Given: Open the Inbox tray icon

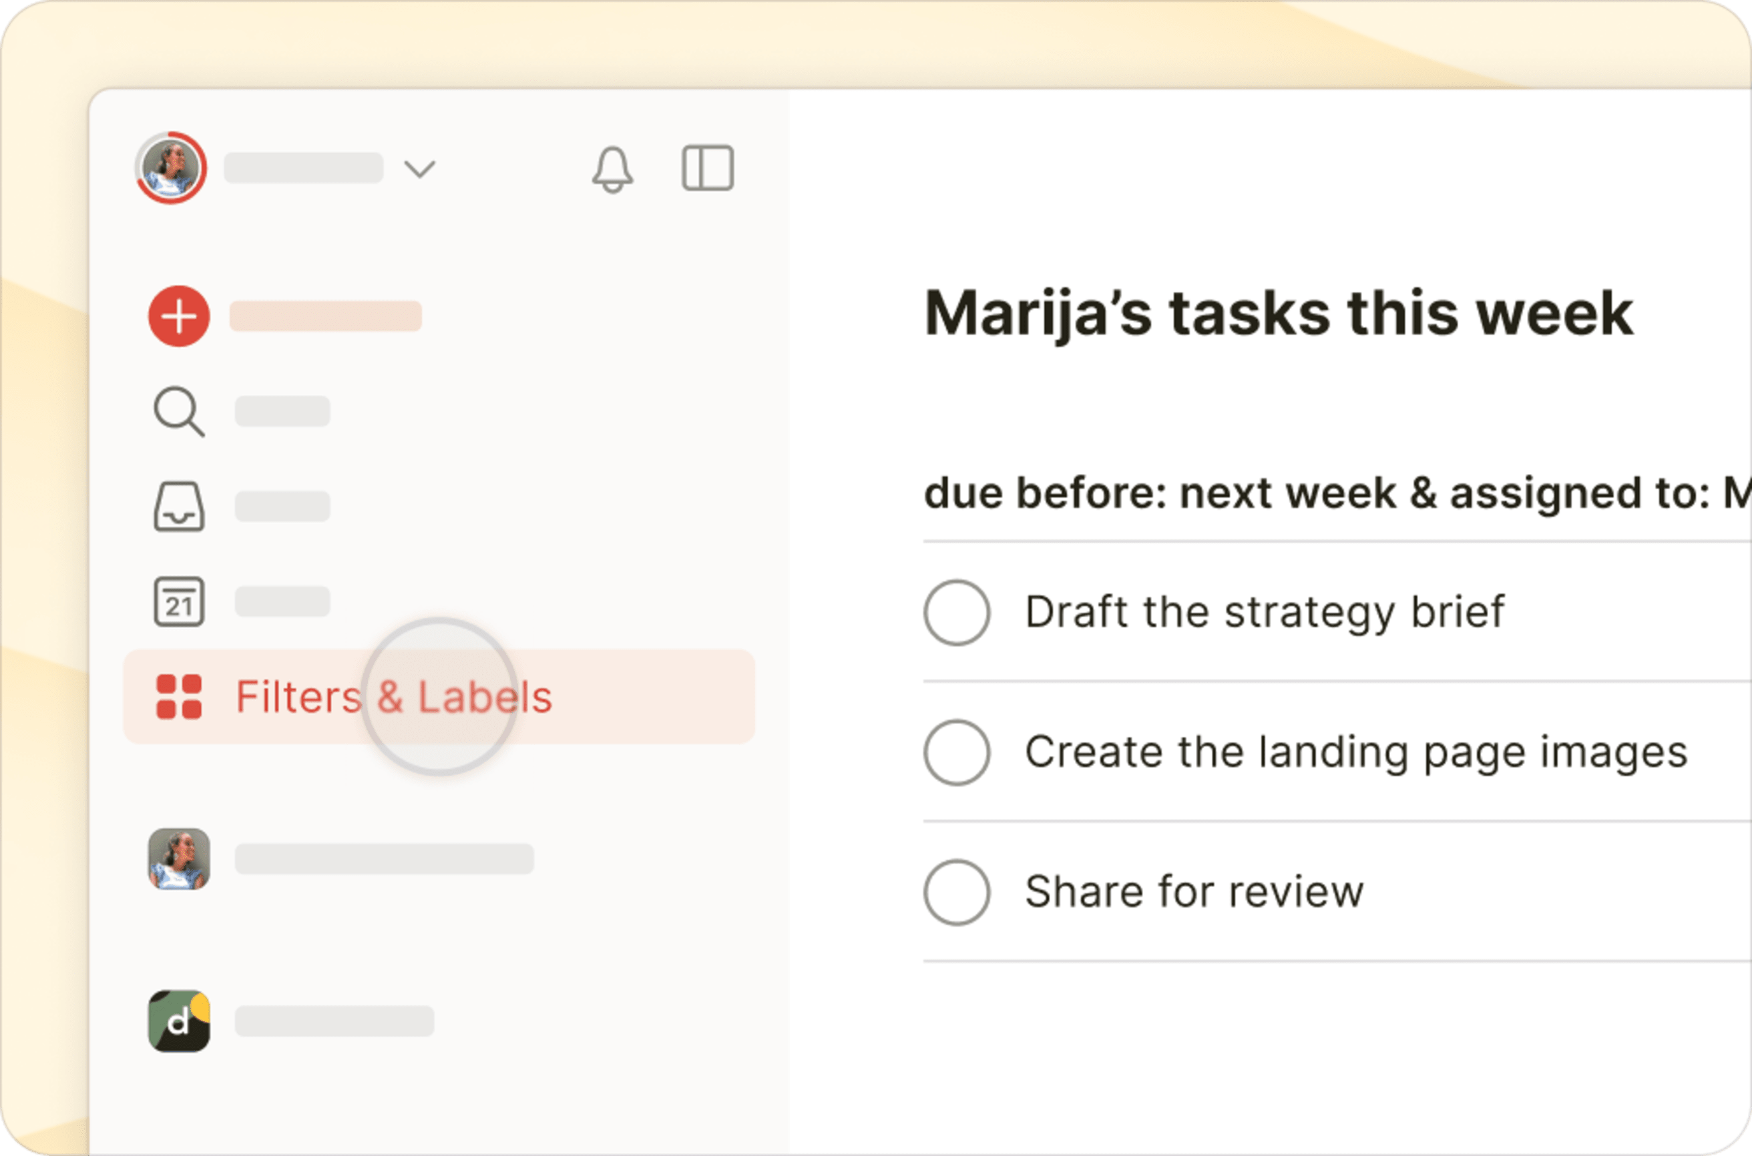Looking at the screenshot, I should tap(179, 507).
